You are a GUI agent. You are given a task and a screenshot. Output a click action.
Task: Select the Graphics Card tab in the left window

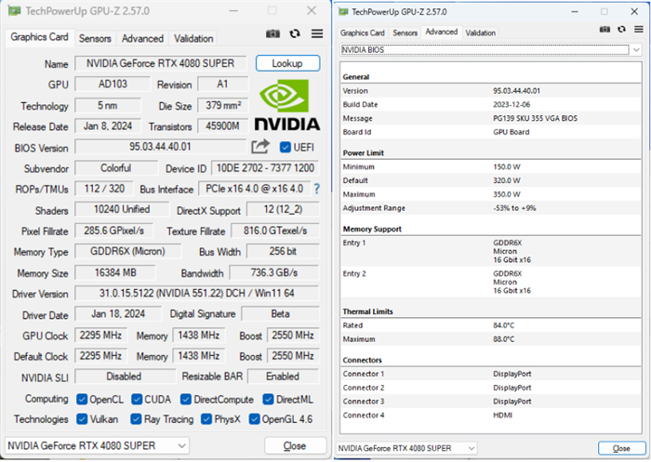(39, 37)
